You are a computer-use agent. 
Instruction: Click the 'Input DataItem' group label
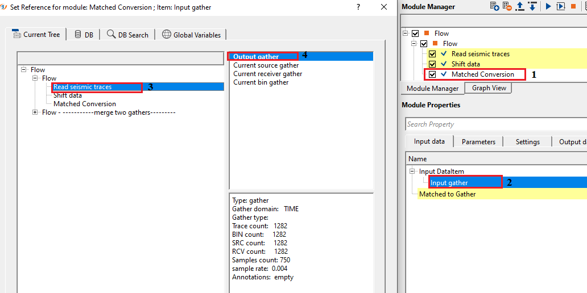click(x=441, y=171)
